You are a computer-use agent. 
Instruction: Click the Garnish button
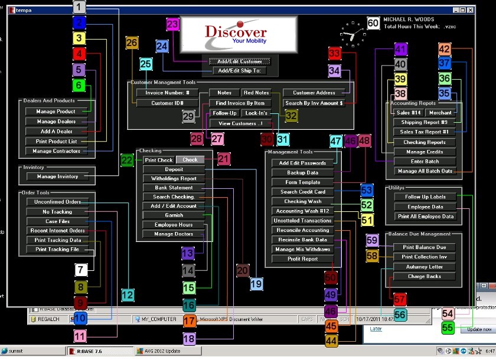click(174, 215)
